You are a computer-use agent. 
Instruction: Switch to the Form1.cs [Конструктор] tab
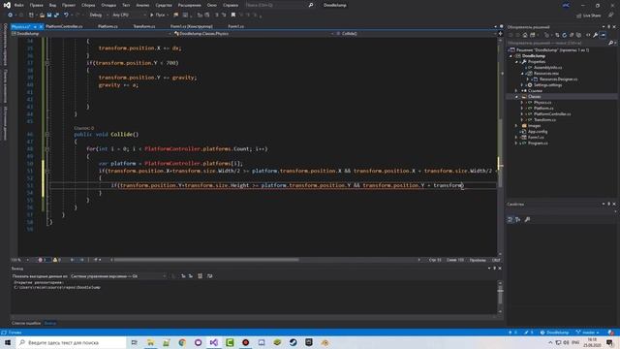192,26
